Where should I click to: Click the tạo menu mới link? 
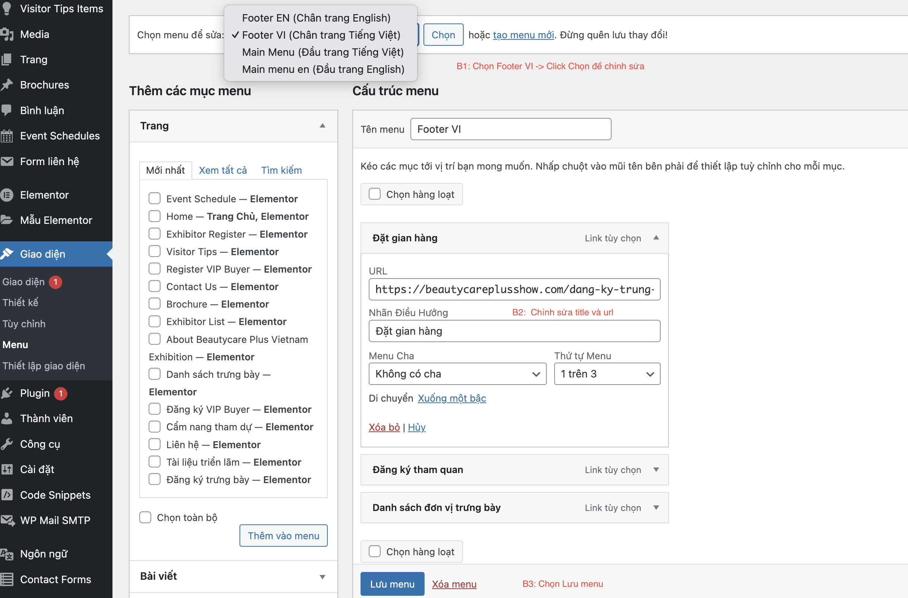tap(523, 35)
